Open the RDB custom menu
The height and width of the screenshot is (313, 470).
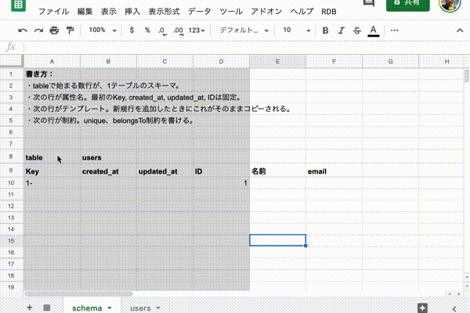pos(329,12)
